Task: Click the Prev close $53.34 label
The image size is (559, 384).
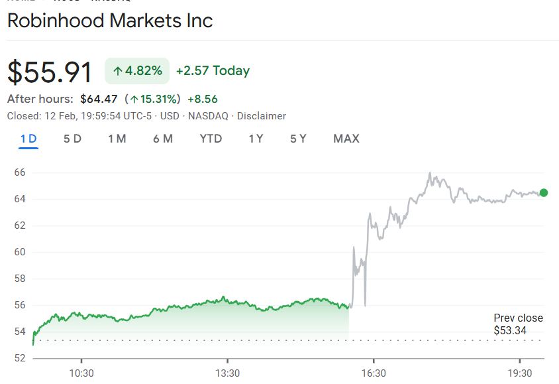Action: pyautogui.click(x=518, y=324)
